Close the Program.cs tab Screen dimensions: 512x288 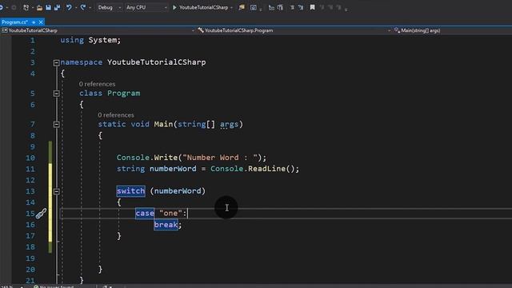(41, 22)
